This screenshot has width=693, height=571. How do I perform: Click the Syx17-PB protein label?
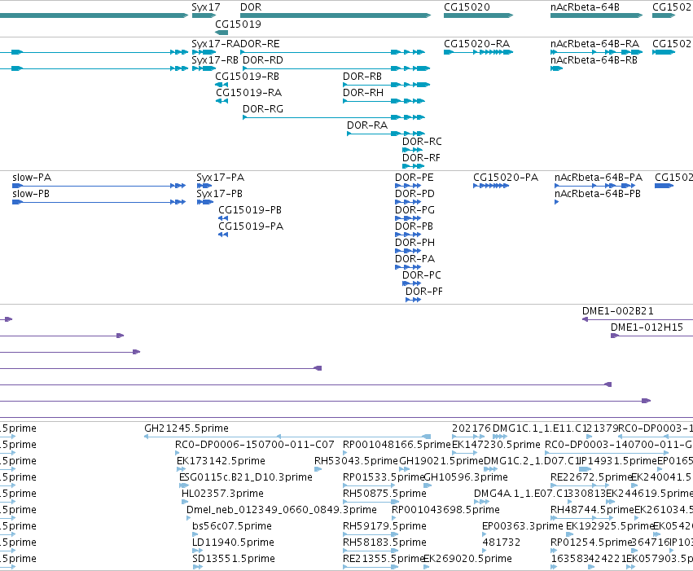pyautogui.click(x=219, y=194)
